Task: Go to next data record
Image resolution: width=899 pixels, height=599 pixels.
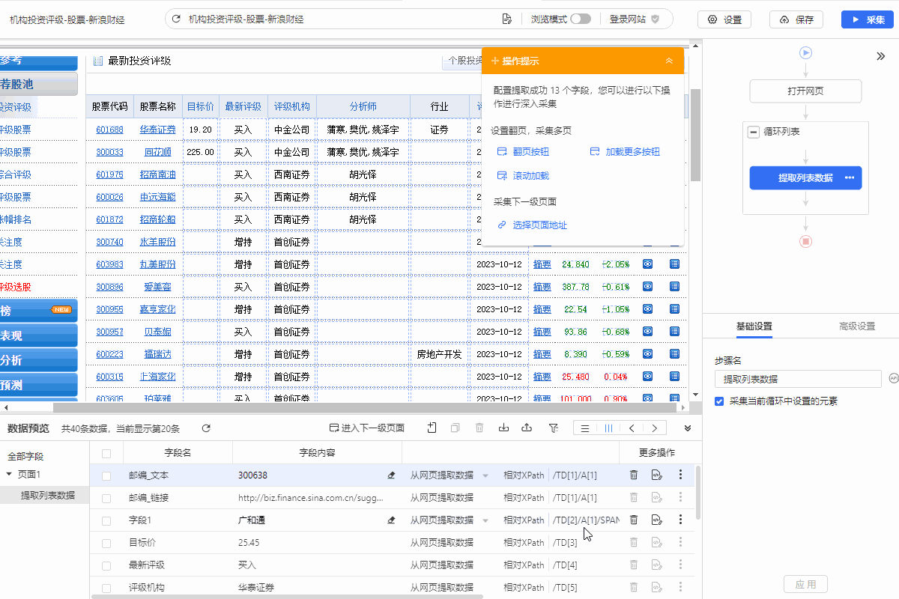Action: [655, 428]
